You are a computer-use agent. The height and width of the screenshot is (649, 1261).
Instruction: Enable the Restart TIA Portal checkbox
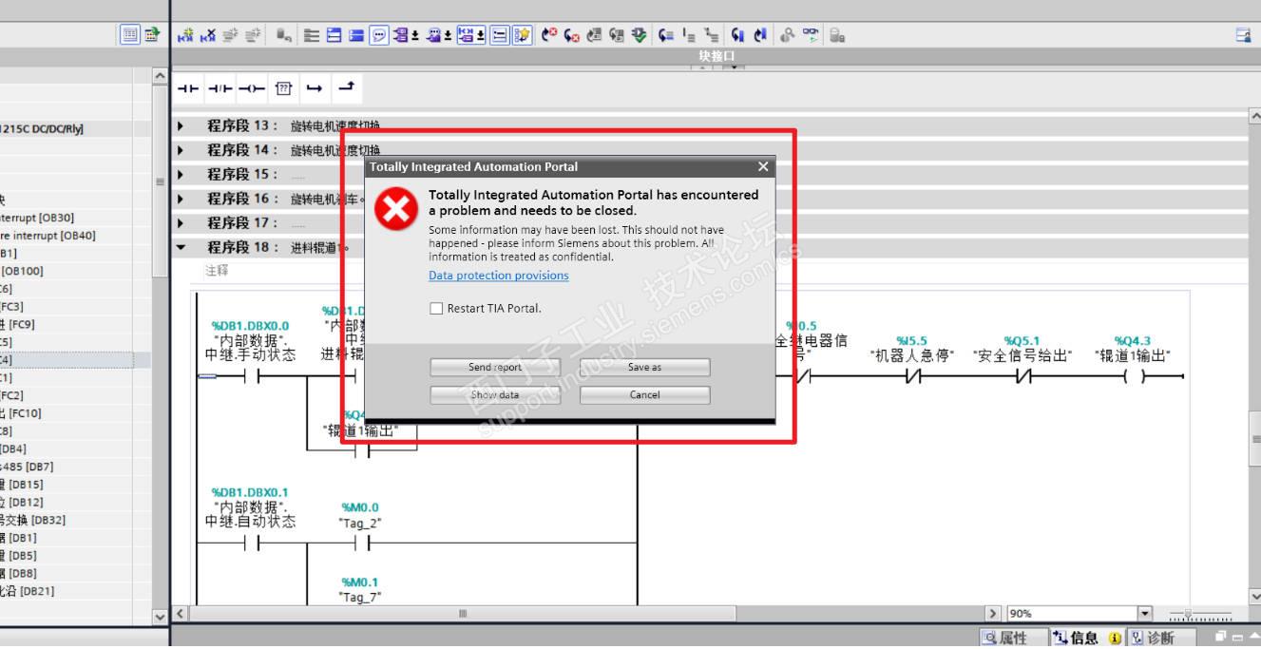[436, 308]
